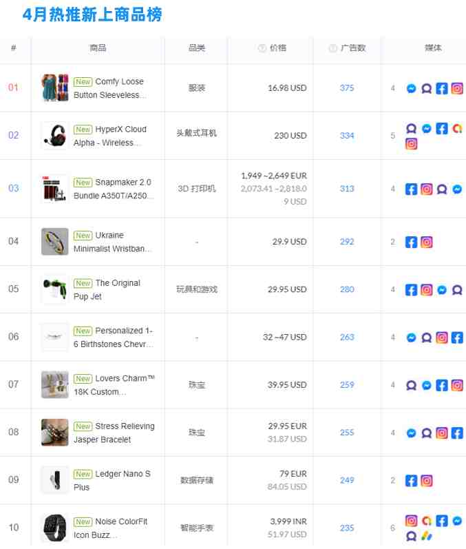Click help icon beside 价格 column header
The image size is (466, 549).
(x=262, y=48)
